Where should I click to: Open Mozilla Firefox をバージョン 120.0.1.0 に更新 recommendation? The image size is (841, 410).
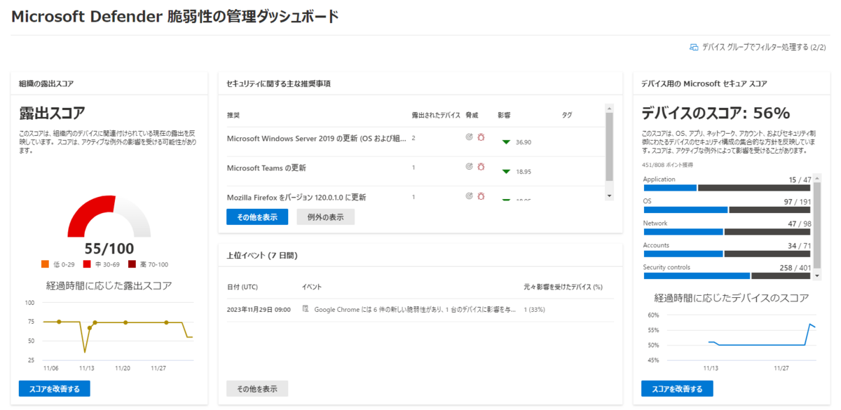296,197
